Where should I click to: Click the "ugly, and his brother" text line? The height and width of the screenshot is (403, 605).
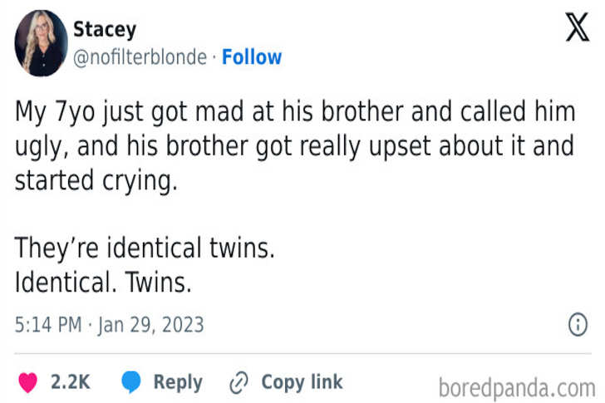293,146
